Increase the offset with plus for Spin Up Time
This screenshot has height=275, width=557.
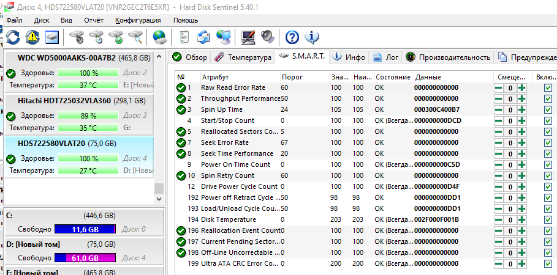(521, 110)
